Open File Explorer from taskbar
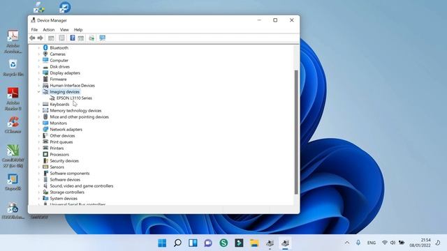The height and width of the screenshot is (251, 447). coord(254,243)
